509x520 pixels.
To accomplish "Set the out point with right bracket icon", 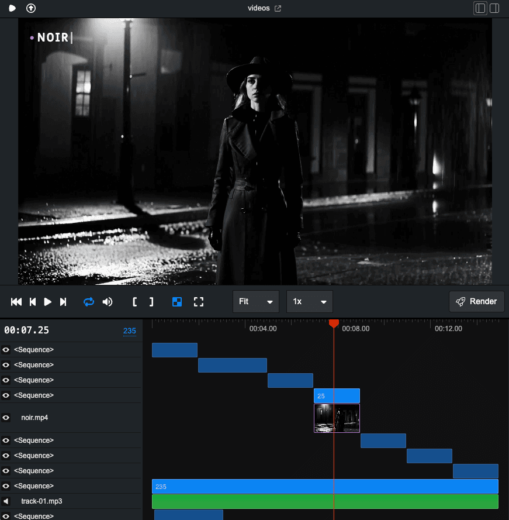I will 151,301.
